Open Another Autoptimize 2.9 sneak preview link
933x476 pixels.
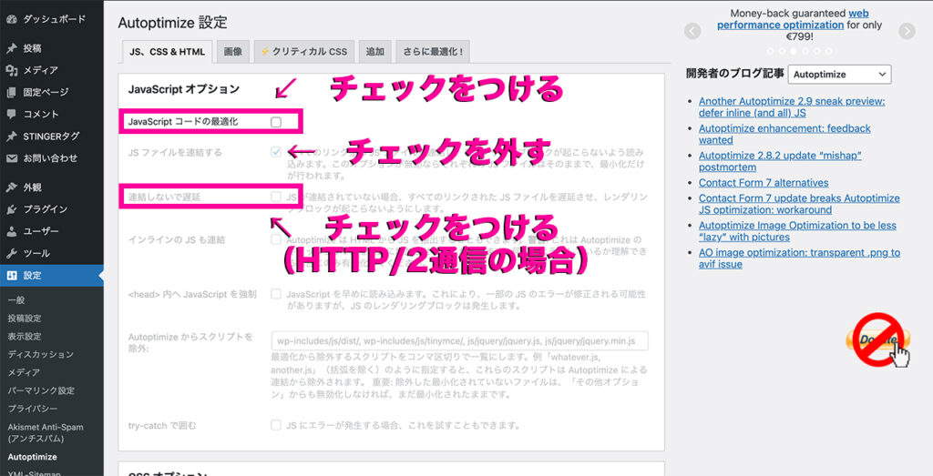(792, 107)
